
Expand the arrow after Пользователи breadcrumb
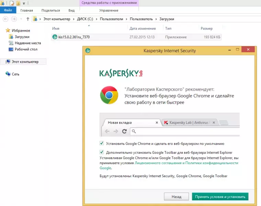[x=126, y=19]
